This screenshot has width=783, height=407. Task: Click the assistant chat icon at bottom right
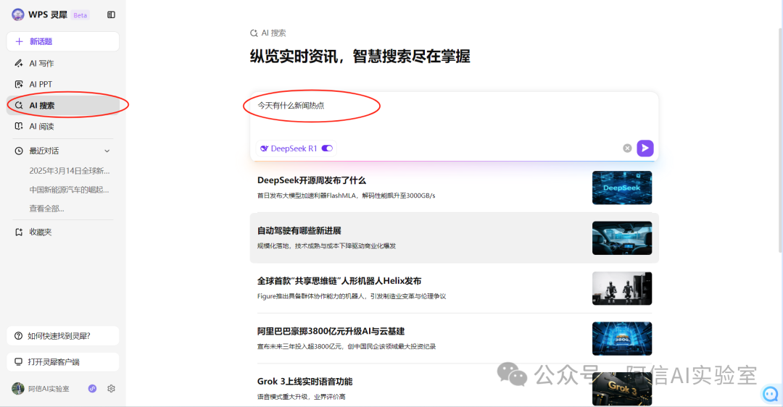point(771,394)
